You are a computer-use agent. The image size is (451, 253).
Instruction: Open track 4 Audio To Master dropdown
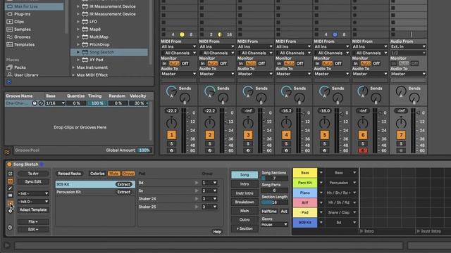pos(293,74)
